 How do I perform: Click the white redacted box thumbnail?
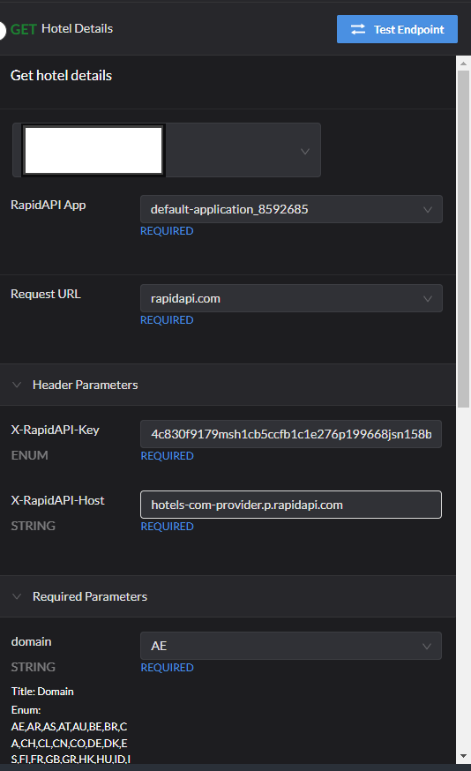tap(93, 150)
